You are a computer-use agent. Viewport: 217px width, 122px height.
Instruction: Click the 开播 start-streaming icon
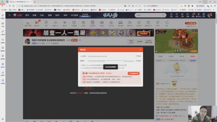(187, 15)
